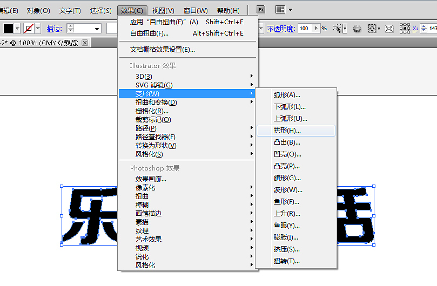Click the stroke weight stepper arrows
This screenshot has width=437, height=286.
pyautogui.click(x=71, y=29)
